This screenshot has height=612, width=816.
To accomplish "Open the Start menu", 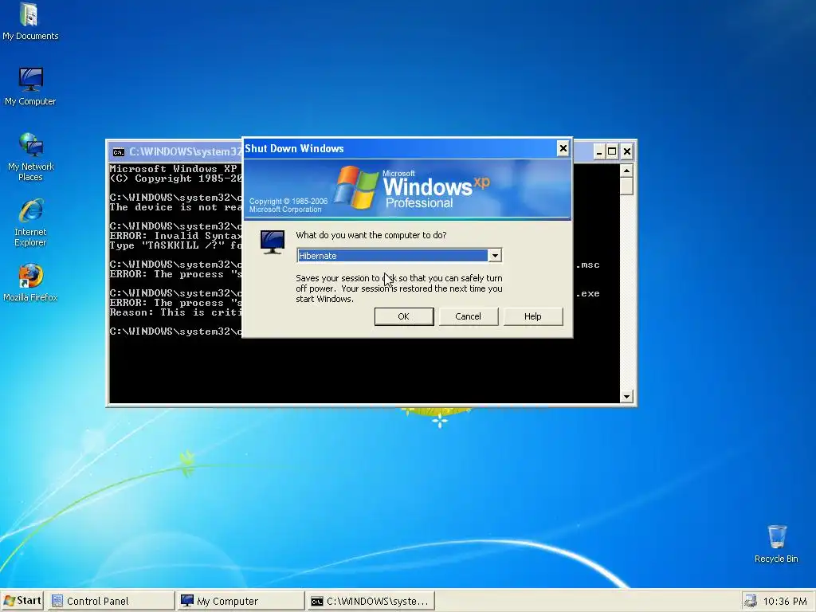I will pos(22,601).
